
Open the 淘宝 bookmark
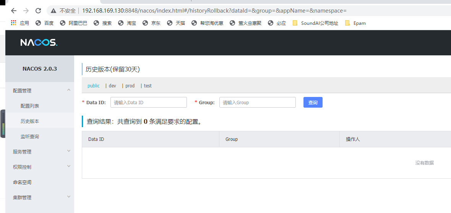point(127,23)
